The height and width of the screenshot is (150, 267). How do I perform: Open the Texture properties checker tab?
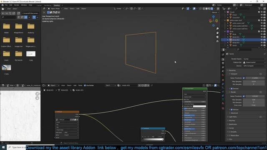tap(223, 108)
